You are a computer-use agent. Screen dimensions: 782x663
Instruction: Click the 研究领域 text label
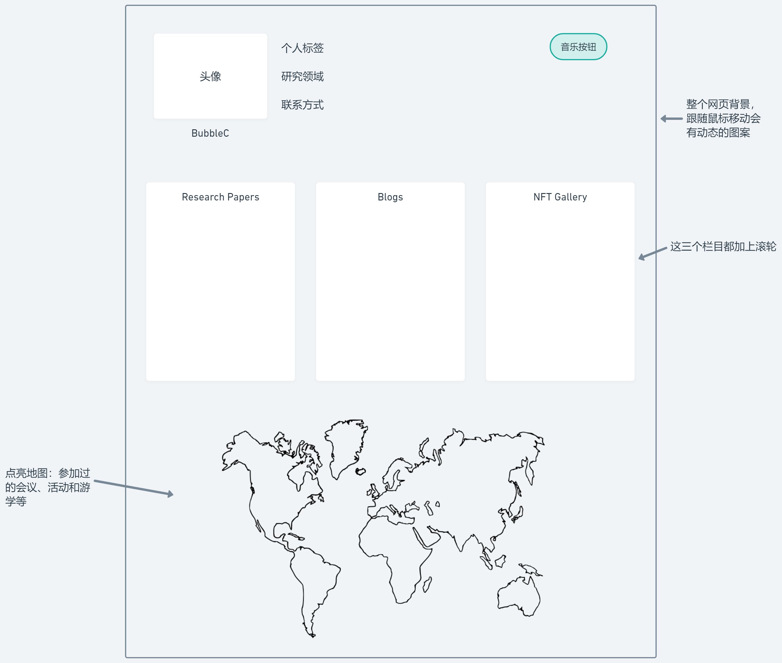(x=302, y=76)
